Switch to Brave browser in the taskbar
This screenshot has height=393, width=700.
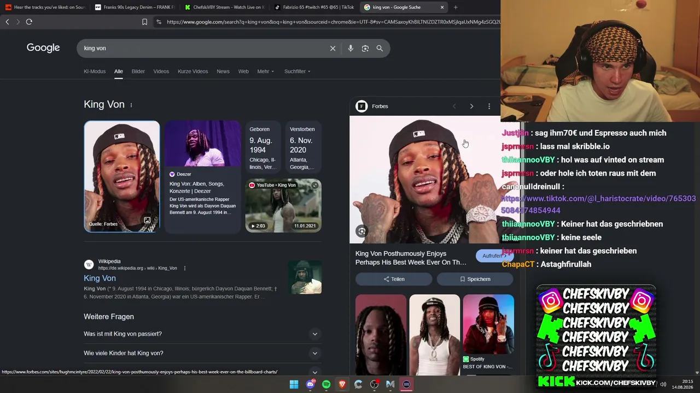click(x=342, y=384)
